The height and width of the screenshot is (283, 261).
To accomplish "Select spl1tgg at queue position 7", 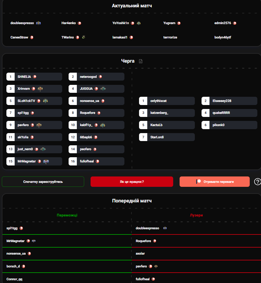I will click(34, 113).
